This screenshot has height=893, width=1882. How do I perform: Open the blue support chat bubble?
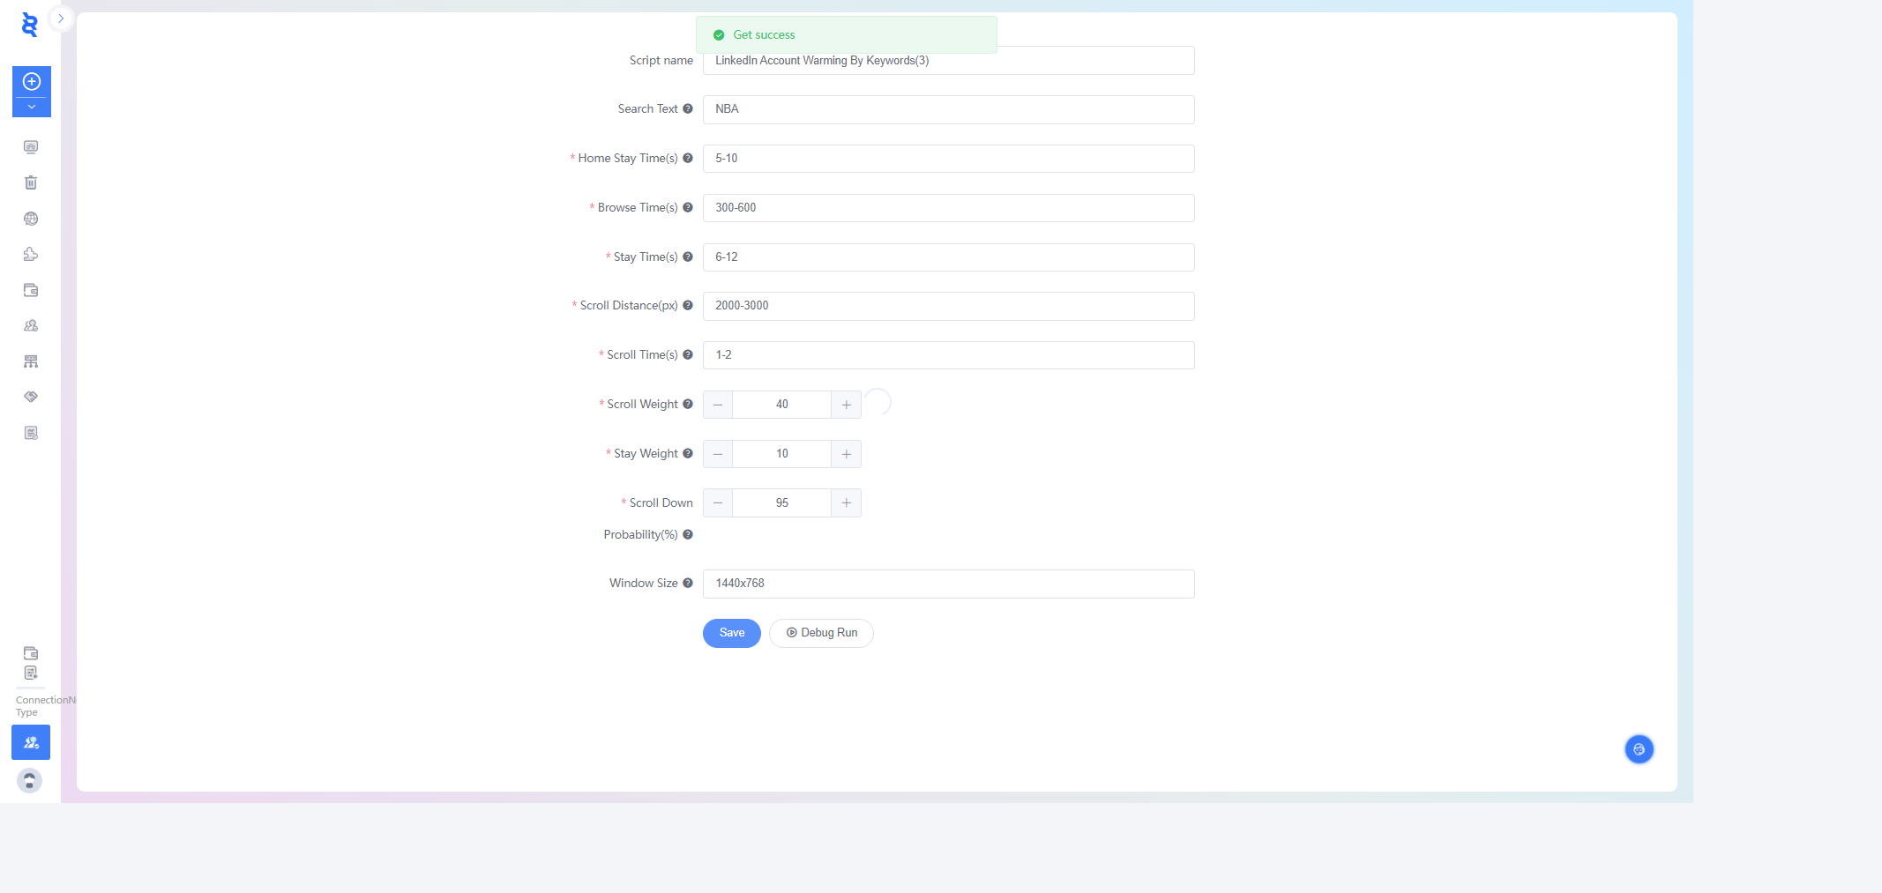click(1639, 749)
